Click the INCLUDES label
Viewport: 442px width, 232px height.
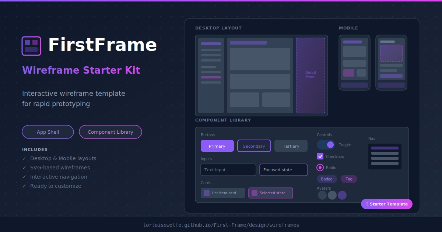click(35, 150)
